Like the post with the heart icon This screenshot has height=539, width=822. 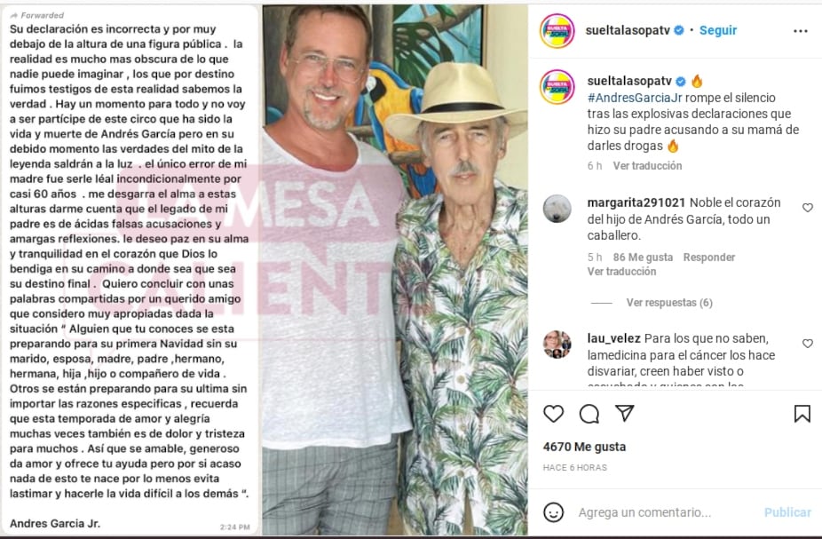click(x=553, y=414)
